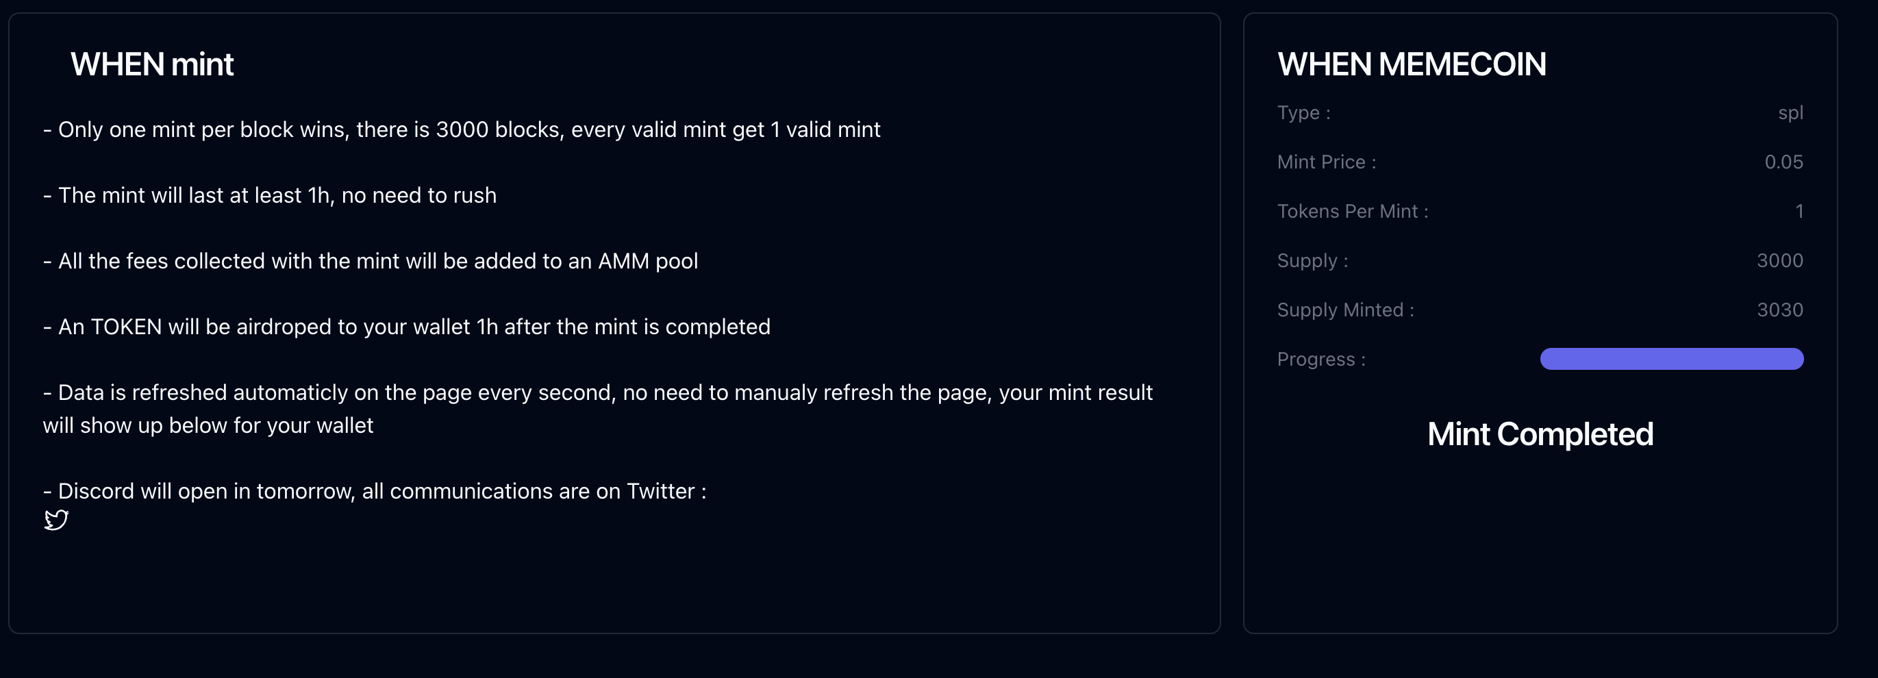Click the AMM pool fees rule line

click(x=371, y=261)
